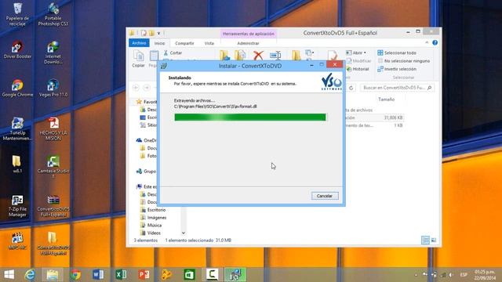Switch to the Inicio ribbon tab
Viewport: 502px width, 282px height.
point(159,43)
